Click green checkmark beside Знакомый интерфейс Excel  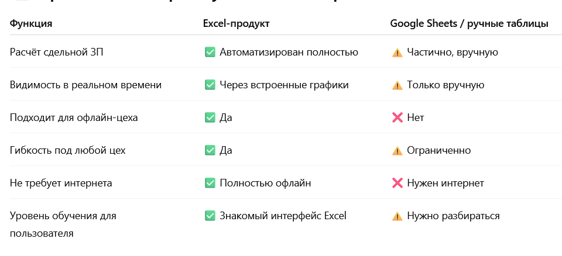[210, 216]
